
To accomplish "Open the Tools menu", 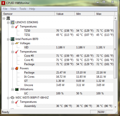I will pos(23,9).
